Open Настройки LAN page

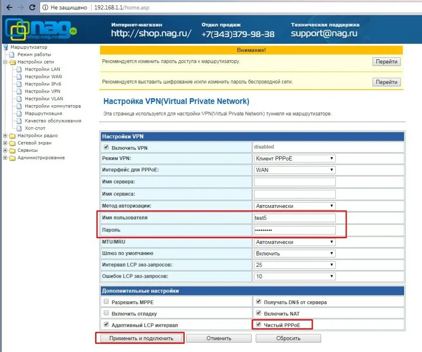42,69
